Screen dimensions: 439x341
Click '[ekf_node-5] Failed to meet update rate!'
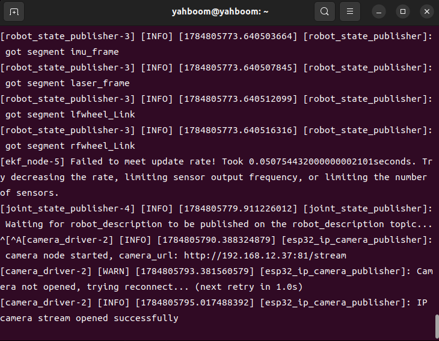pos(108,161)
